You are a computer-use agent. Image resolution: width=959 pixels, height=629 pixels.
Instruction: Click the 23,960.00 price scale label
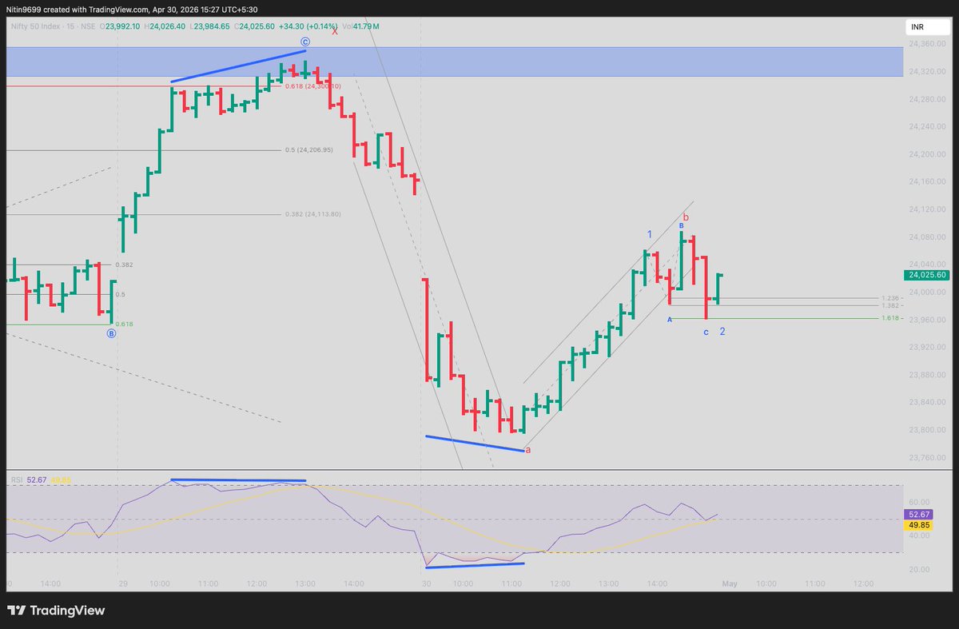point(926,320)
